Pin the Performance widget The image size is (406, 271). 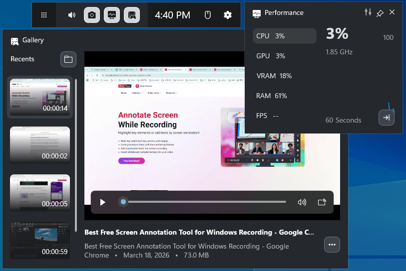tap(380, 13)
